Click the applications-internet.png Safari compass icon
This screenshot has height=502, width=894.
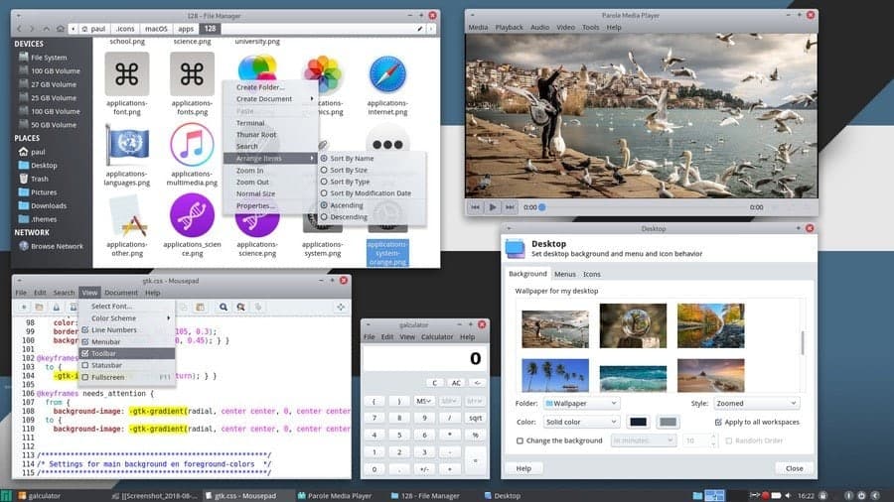click(x=387, y=75)
